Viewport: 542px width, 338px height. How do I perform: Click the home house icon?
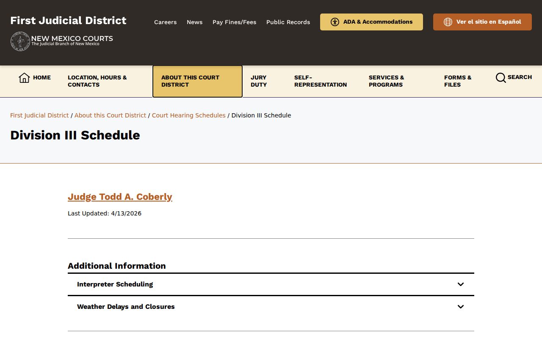24,78
